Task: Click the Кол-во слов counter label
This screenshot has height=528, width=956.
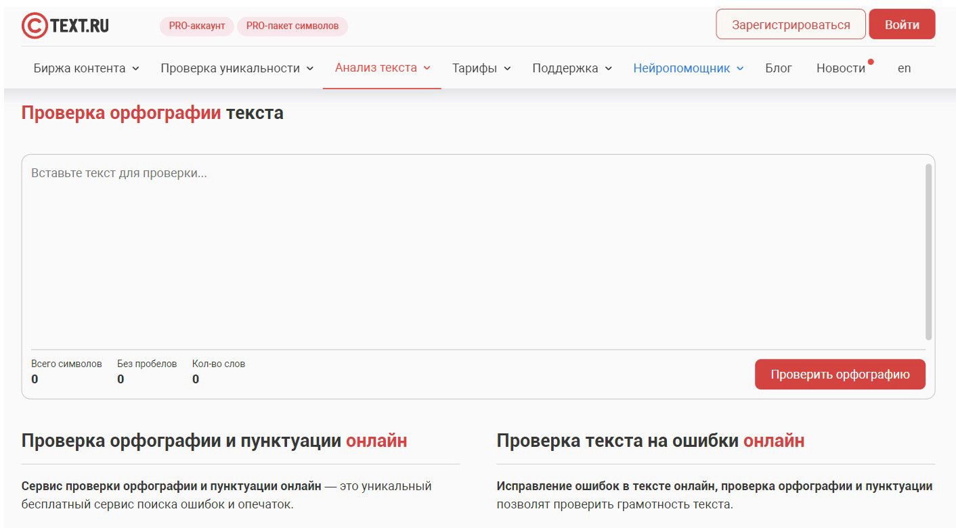Action: 219,364
